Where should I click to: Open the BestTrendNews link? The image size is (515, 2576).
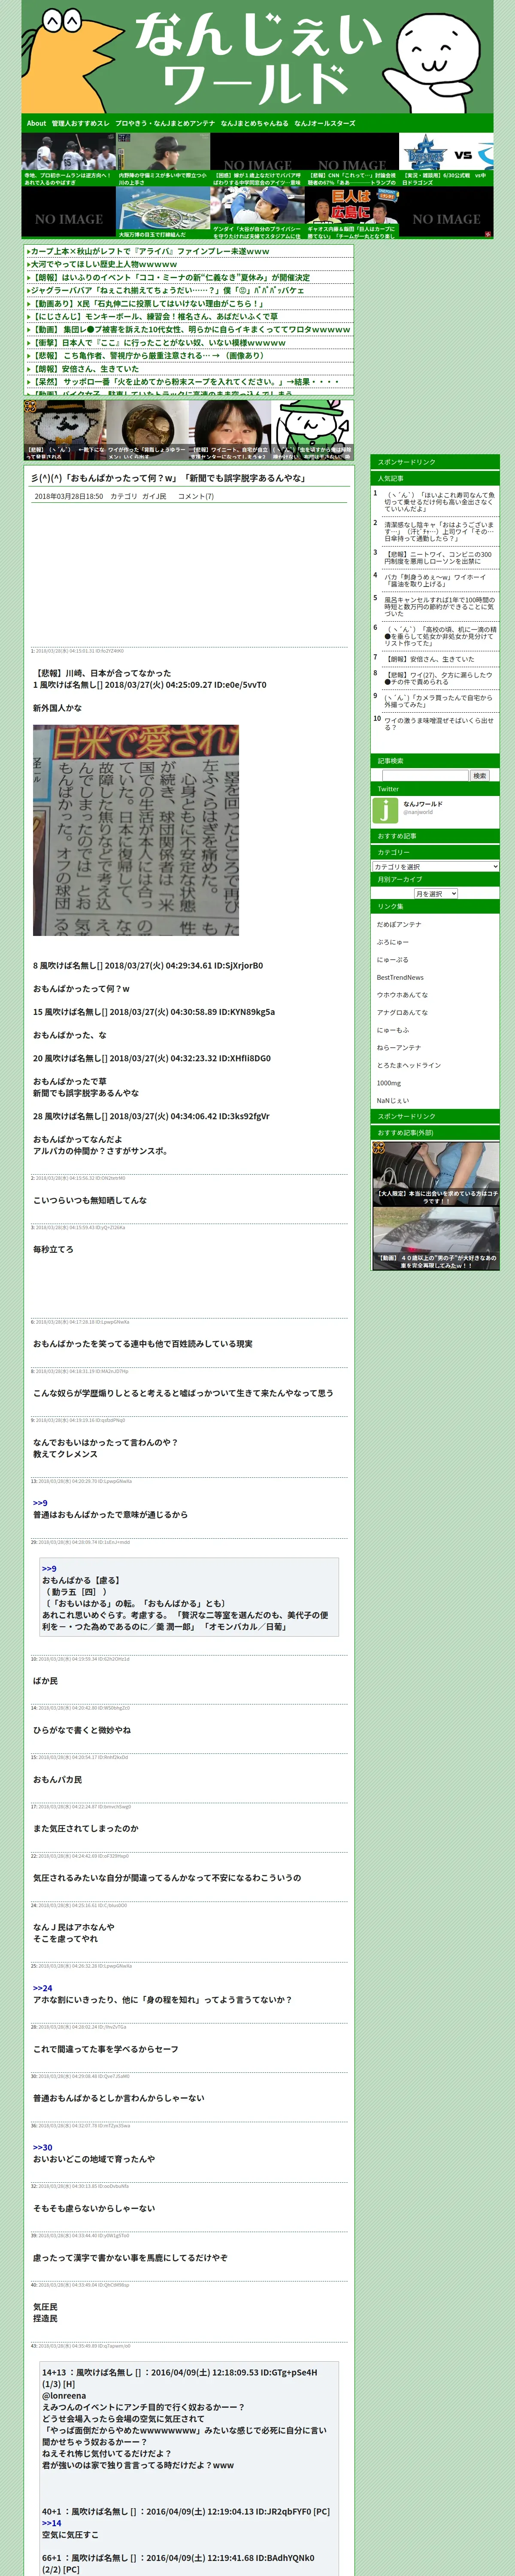pos(400,977)
